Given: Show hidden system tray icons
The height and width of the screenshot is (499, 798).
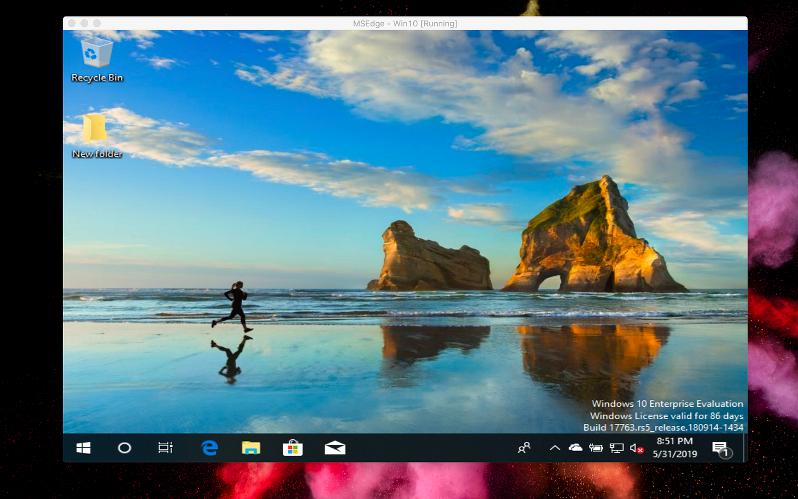Looking at the screenshot, I should pyautogui.click(x=555, y=448).
